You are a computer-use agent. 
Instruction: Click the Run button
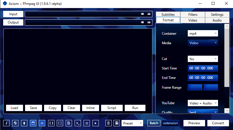(135, 108)
